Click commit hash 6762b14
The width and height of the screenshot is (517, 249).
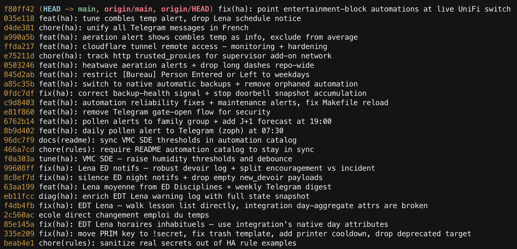tap(19, 121)
